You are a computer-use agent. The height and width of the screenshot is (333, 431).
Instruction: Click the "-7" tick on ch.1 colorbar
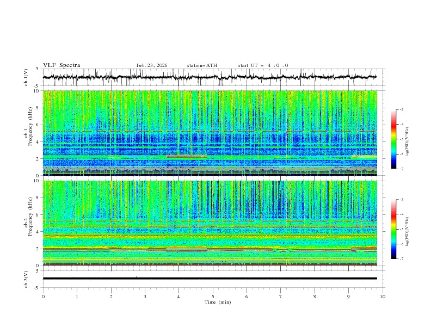[401, 169]
